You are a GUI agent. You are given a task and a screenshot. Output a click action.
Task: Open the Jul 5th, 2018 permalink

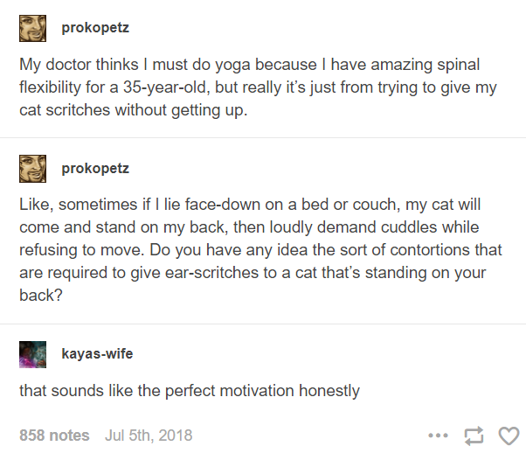click(x=149, y=436)
